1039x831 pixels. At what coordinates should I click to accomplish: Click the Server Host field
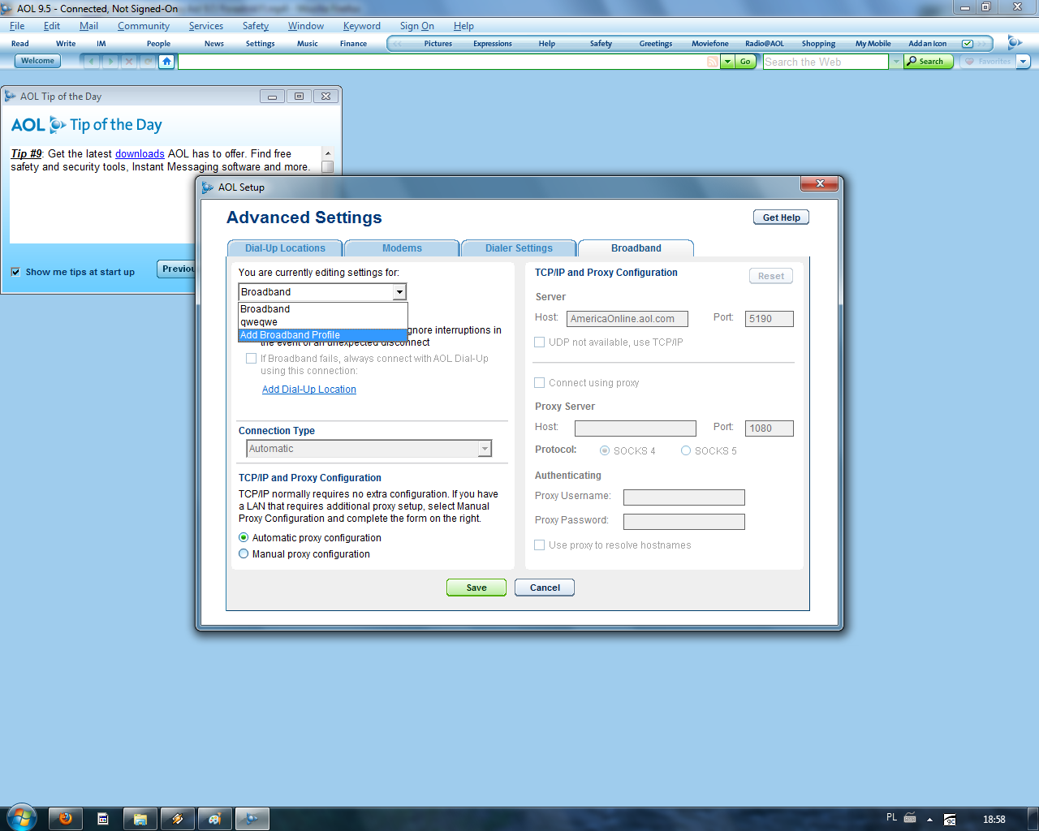click(627, 319)
